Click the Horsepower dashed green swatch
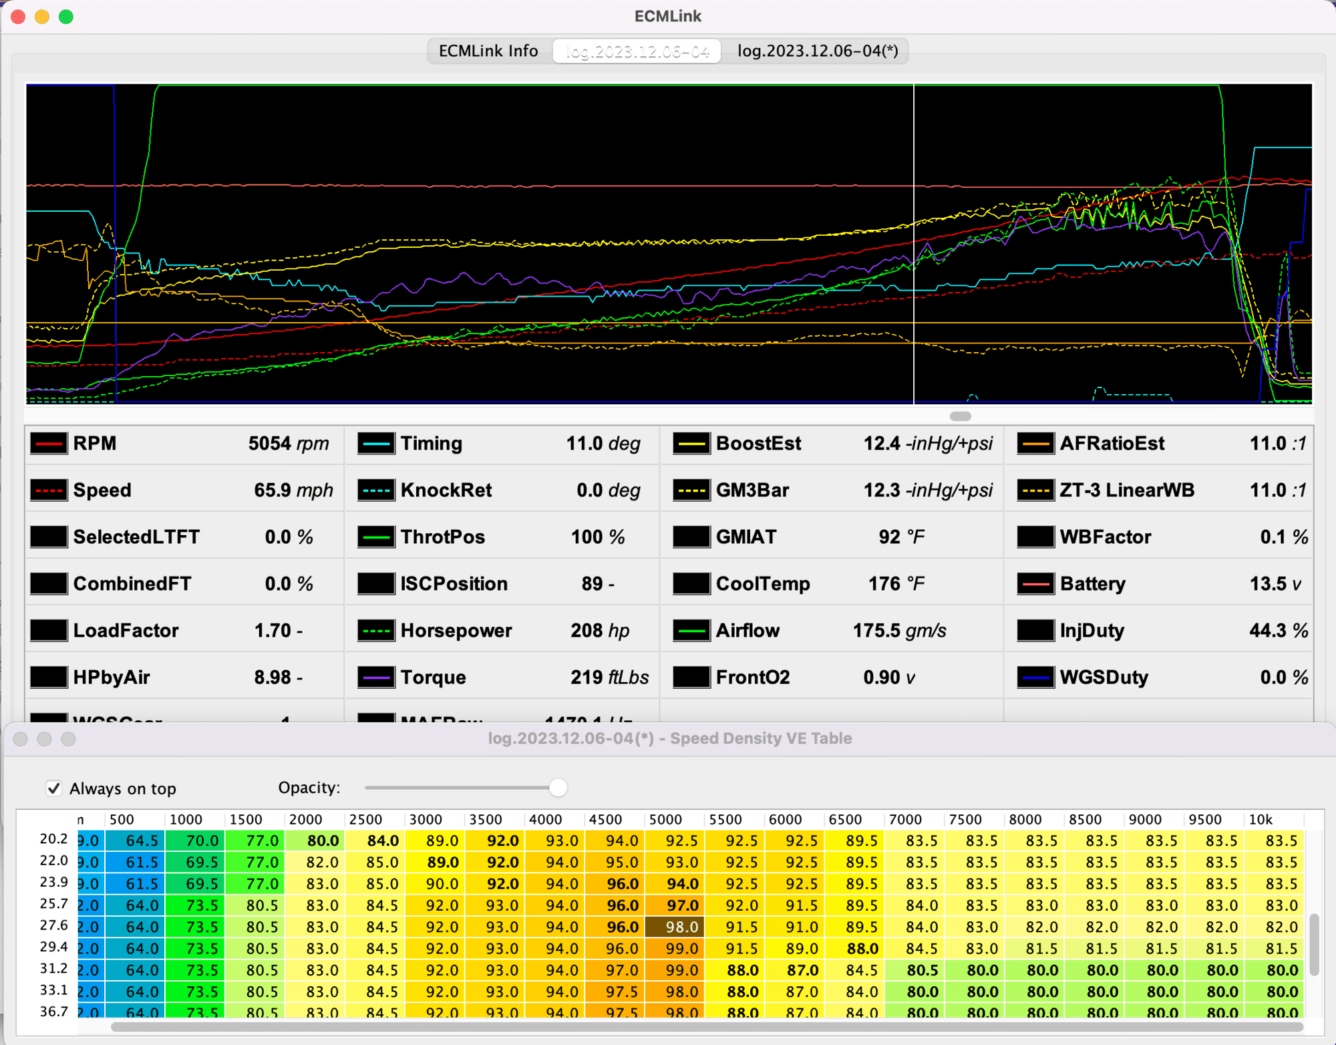The width and height of the screenshot is (1336, 1045). coord(376,631)
